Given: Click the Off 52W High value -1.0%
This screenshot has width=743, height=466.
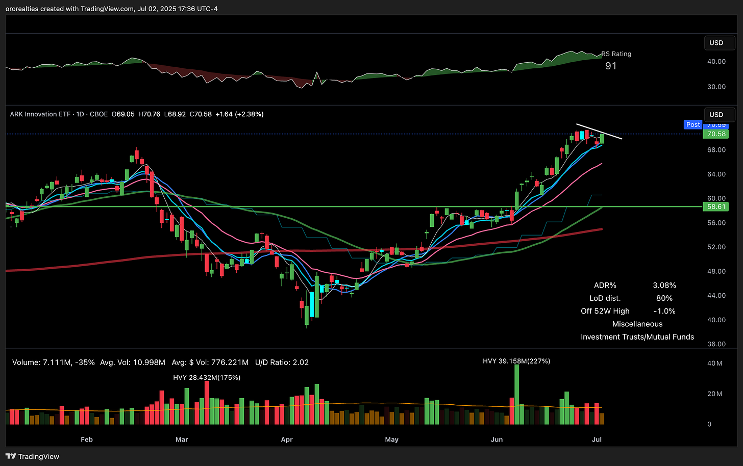Looking at the screenshot, I should point(664,311).
